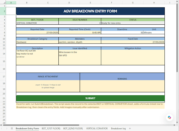Image resolution: width=179 pixels, height=131 pixels.
Task: Click the next sheet arrow
Action: (7, 128)
